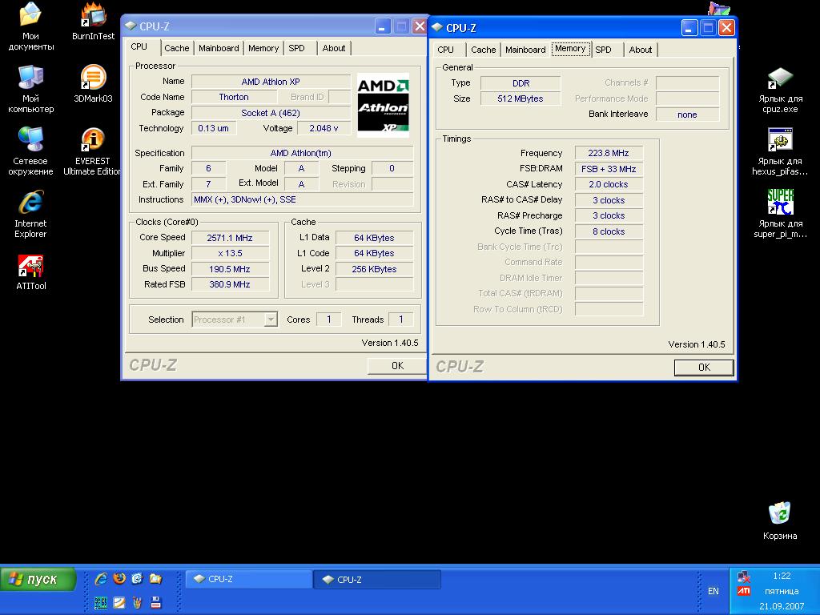Switch to Mainboard tab in right CPU-Z window
This screenshot has height=615, width=820.
(x=525, y=50)
